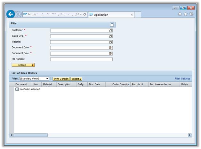
Task: Open calendar for first Document Date field
Action: tap(111, 48)
